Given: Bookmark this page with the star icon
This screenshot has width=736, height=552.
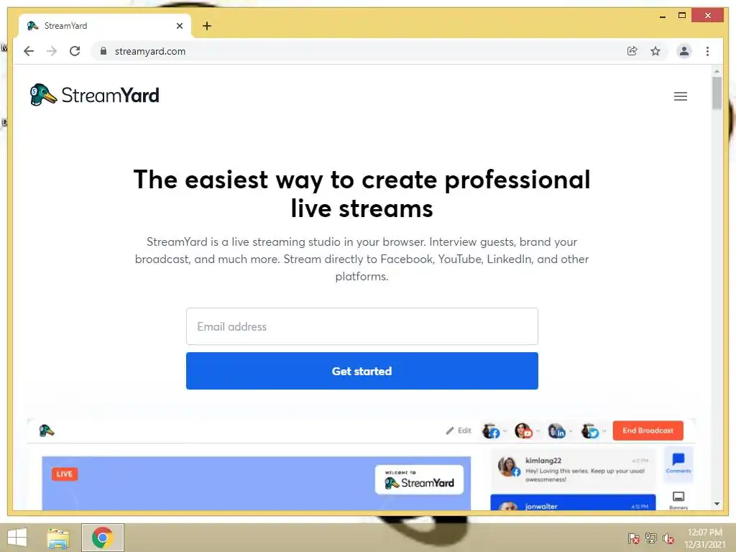Looking at the screenshot, I should tap(655, 51).
